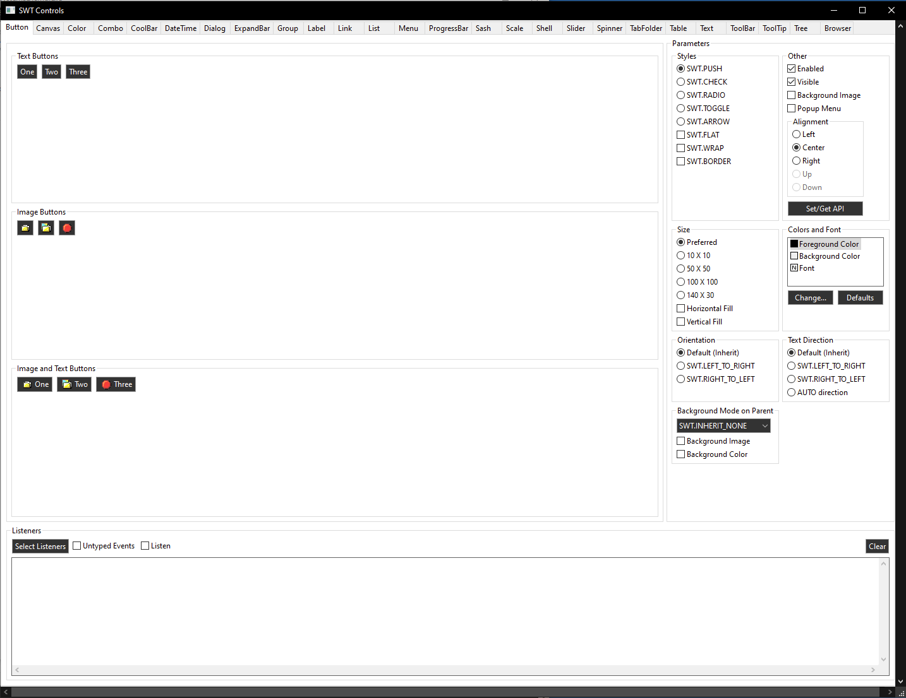The image size is (906, 698).
Task: Select the SWT.CHECK style radio
Action: [702, 82]
